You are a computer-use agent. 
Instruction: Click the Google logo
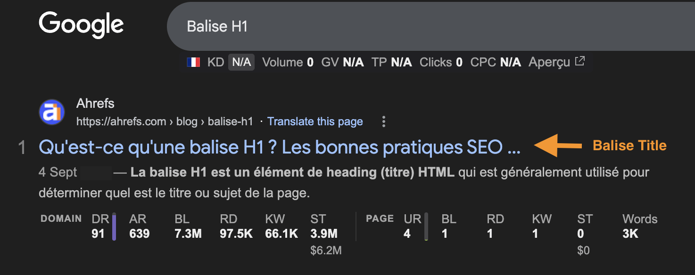pyautogui.click(x=81, y=26)
